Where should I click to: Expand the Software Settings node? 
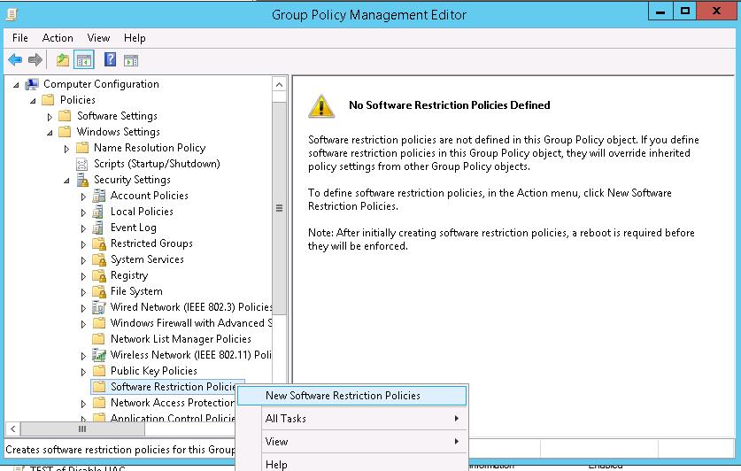[x=50, y=117]
